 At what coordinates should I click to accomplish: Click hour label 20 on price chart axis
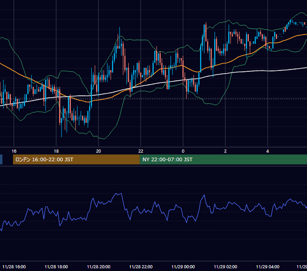coord(98,151)
